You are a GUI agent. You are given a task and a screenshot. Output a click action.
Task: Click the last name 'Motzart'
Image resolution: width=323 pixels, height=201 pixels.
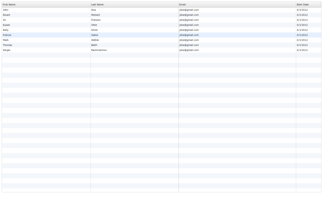pos(96,15)
